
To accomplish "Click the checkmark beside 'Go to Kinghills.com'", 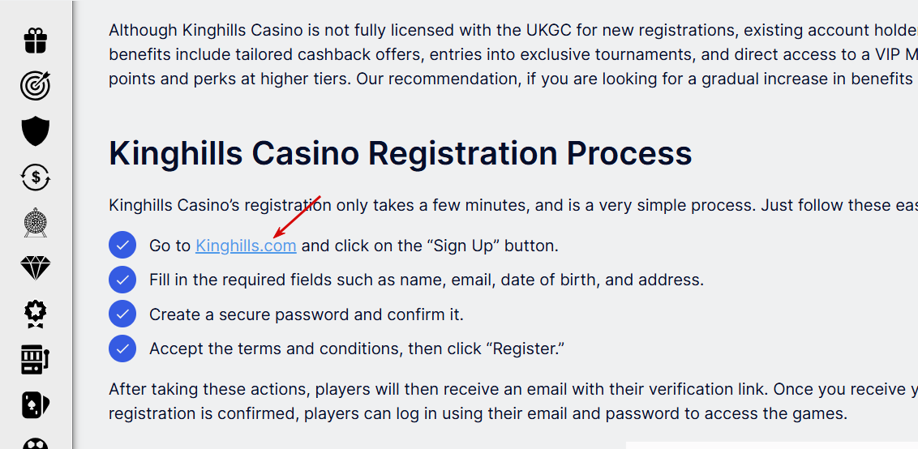I will coord(122,245).
